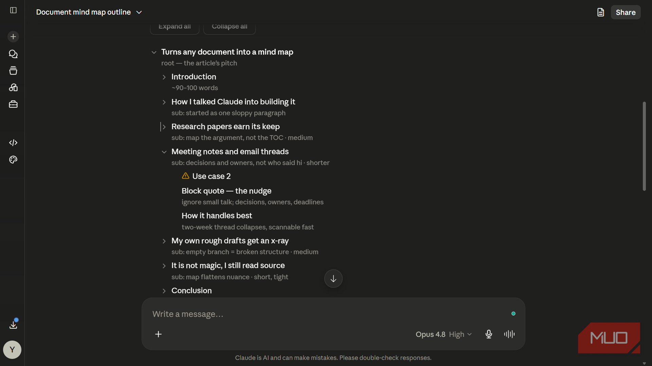Open the document artifact icon near Share
652x366 pixels.
tap(601, 12)
